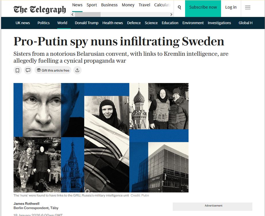Click the share upload icon
The image size is (265, 216).
coord(77,70)
